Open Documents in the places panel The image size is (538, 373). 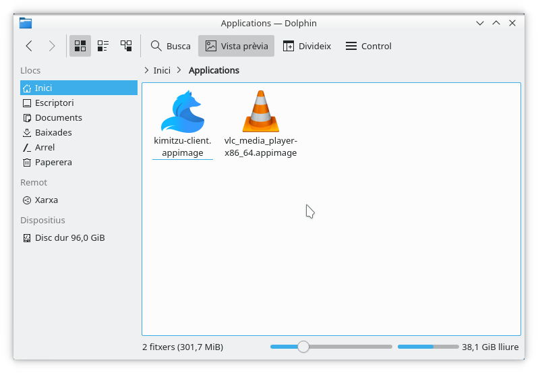79,117
